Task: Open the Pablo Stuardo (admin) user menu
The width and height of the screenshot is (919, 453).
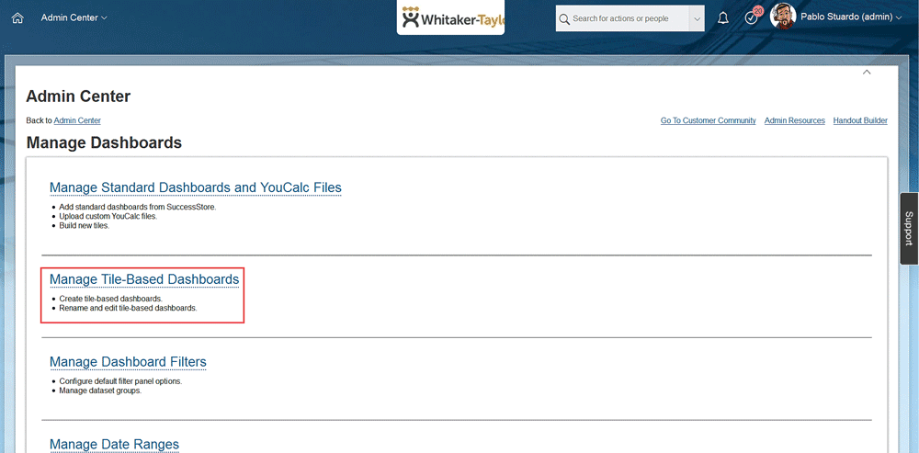Action: pyautogui.click(x=851, y=18)
